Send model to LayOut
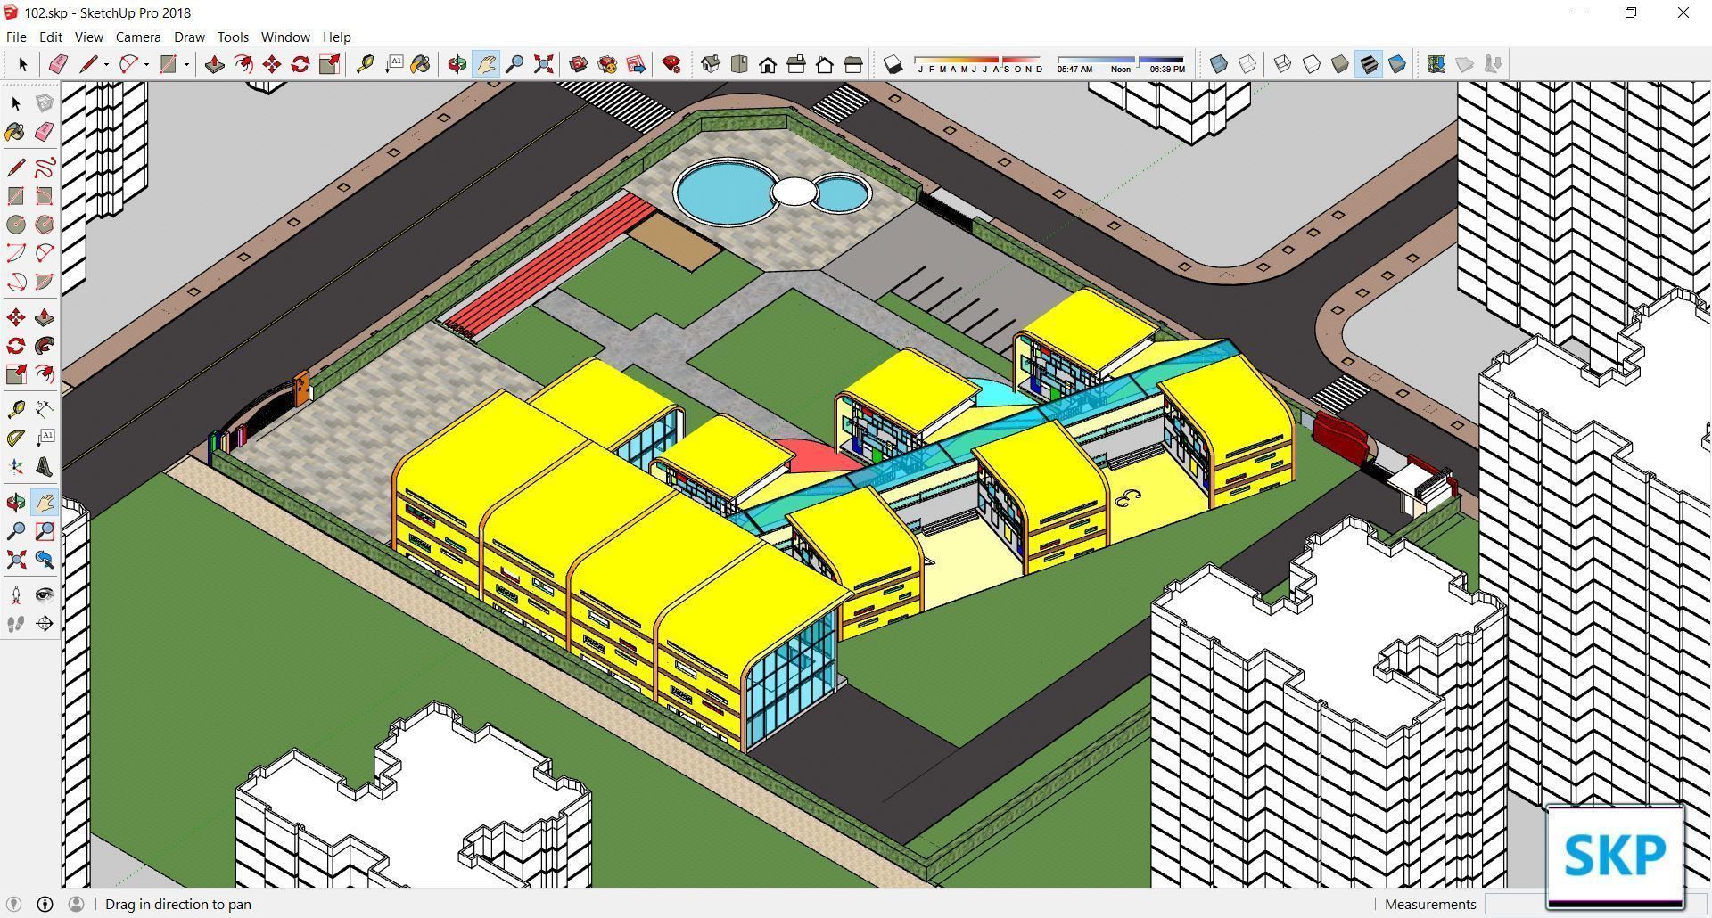Screen dimensions: 1712x918 coord(636,64)
